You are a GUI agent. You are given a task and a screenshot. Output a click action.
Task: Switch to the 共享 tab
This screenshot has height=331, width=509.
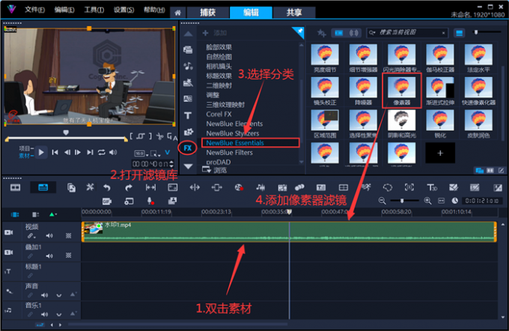coord(294,13)
